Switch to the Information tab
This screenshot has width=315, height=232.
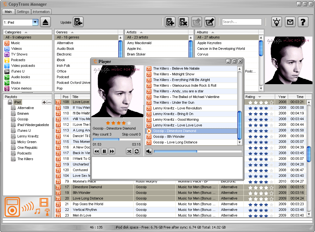(x=41, y=12)
